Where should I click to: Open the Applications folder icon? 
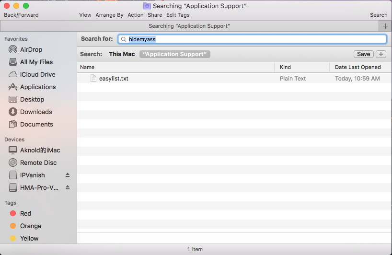(x=13, y=87)
